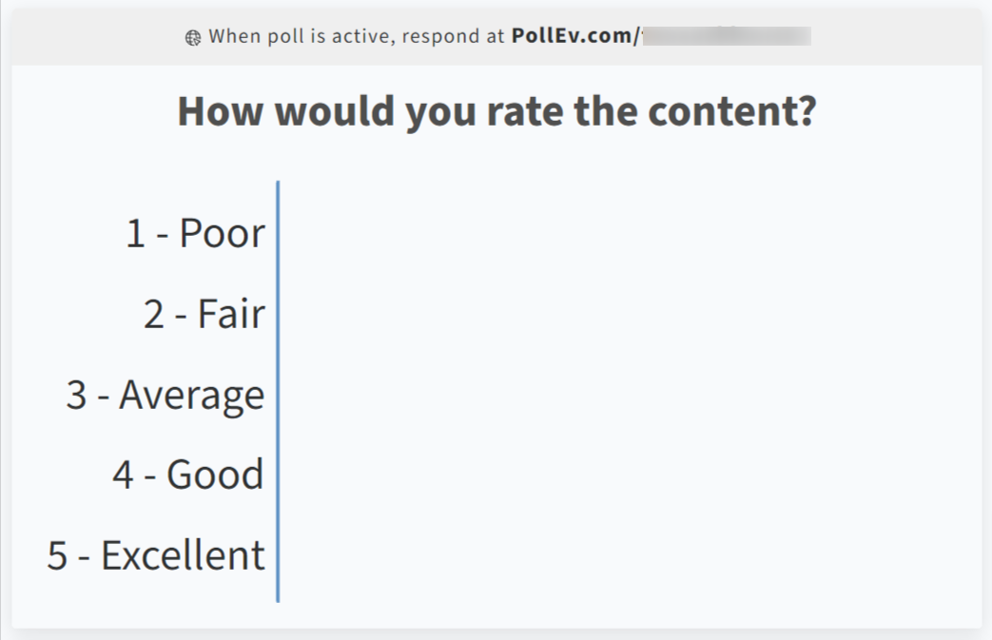Click empty bar area beside '4 - Good'
The width and height of the screenshot is (992, 640).
point(618,475)
